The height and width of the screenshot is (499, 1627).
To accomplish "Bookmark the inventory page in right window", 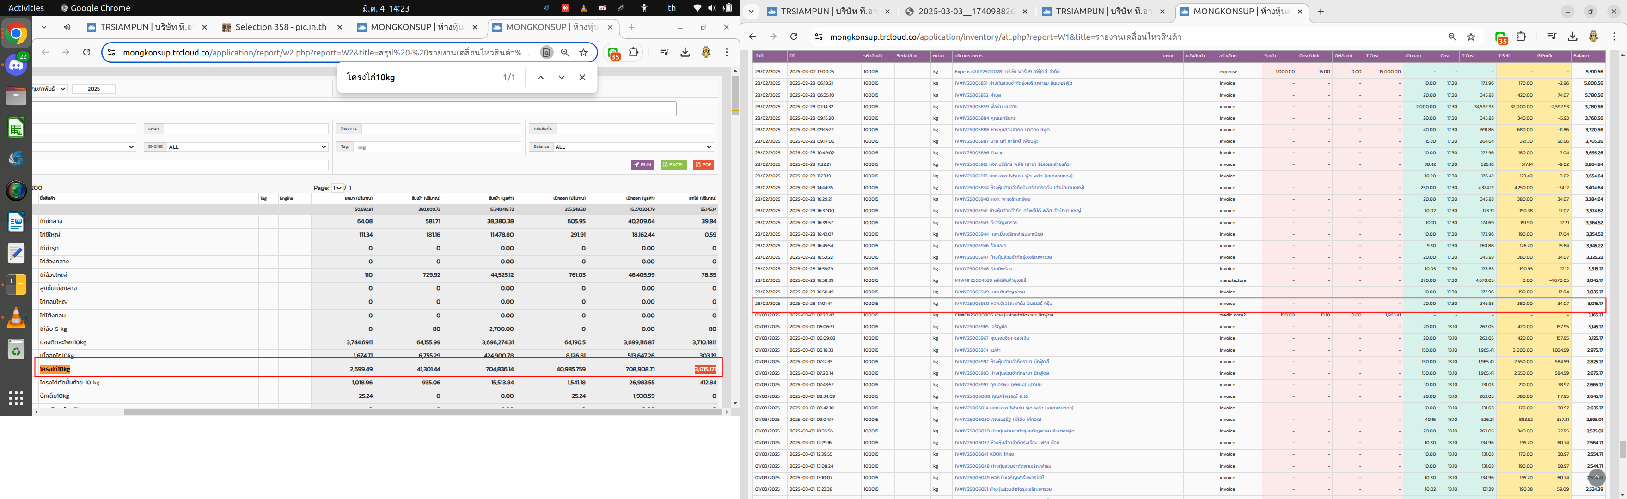I will 1471,37.
